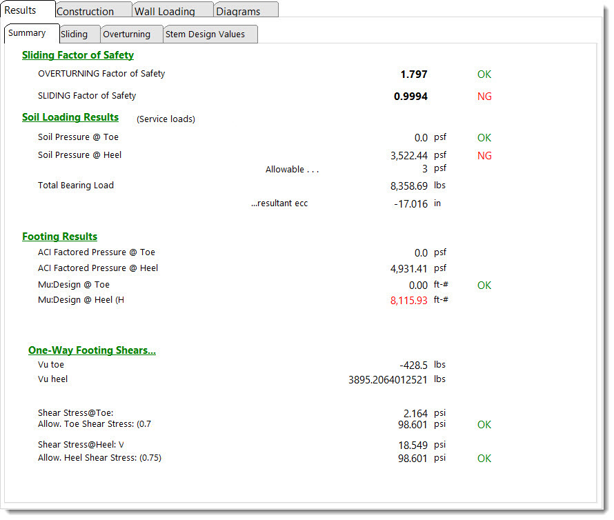Click the Sliding Factor of Safety heading
This screenshot has width=614, height=520.
point(78,55)
